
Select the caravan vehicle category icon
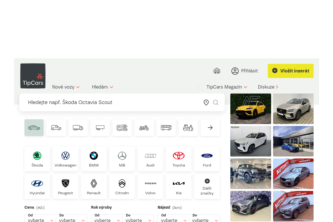pos(122,127)
